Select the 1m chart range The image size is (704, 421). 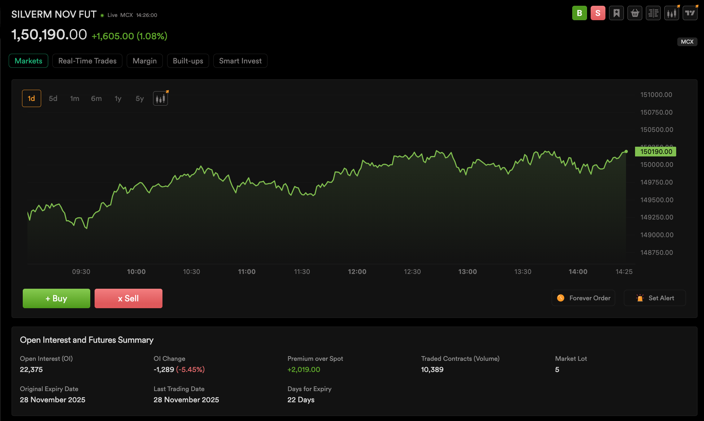(x=75, y=98)
